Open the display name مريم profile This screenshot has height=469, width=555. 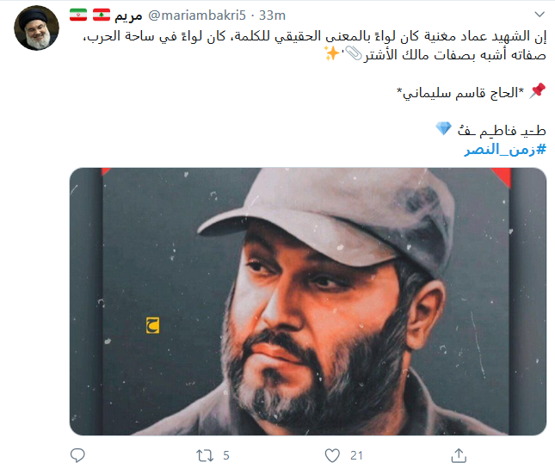tap(128, 16)
